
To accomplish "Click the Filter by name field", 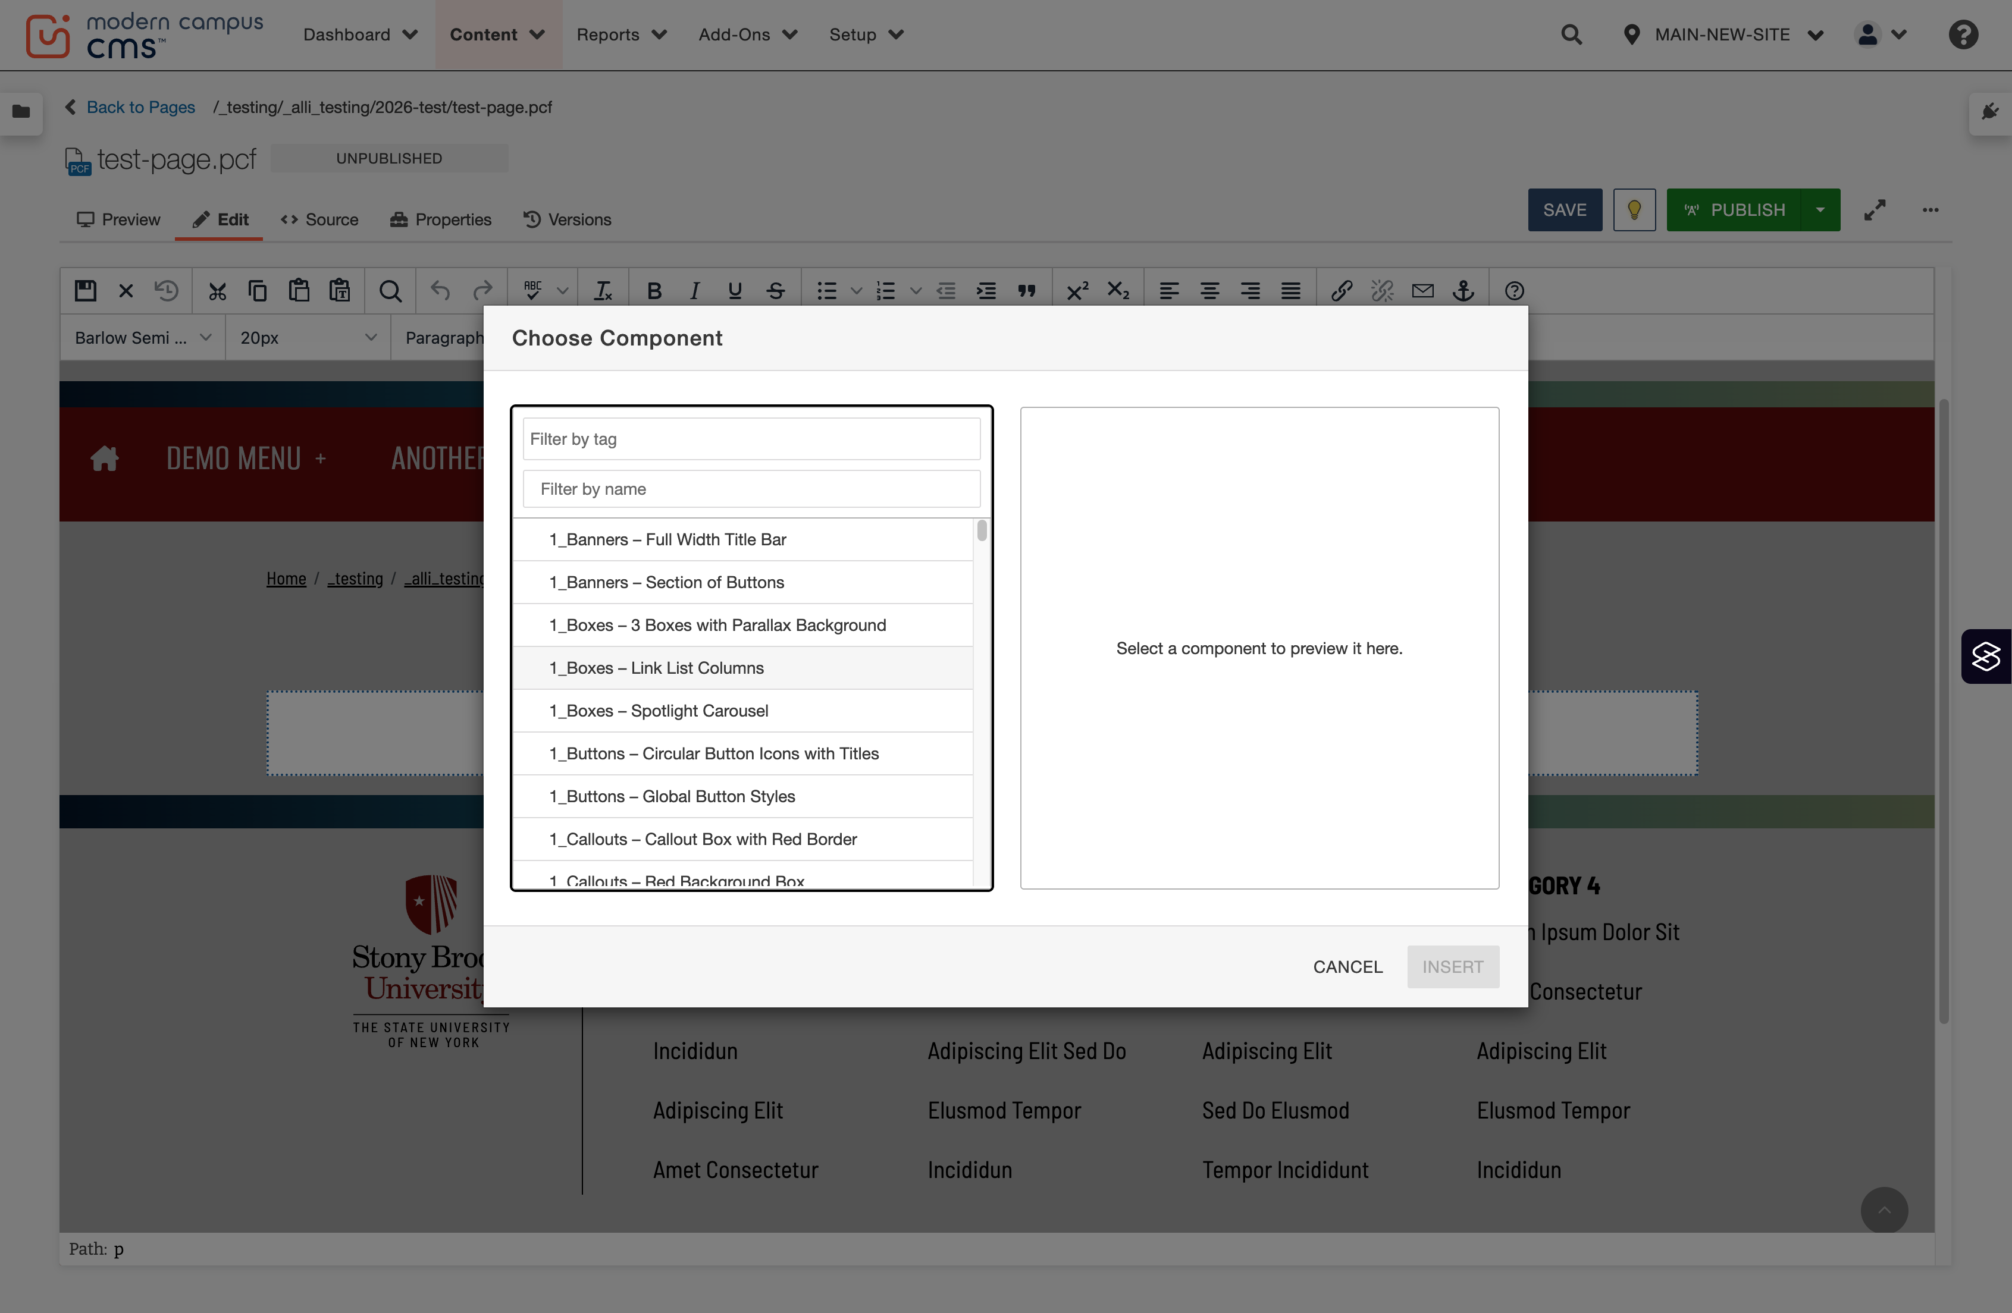I will point(751,488).
